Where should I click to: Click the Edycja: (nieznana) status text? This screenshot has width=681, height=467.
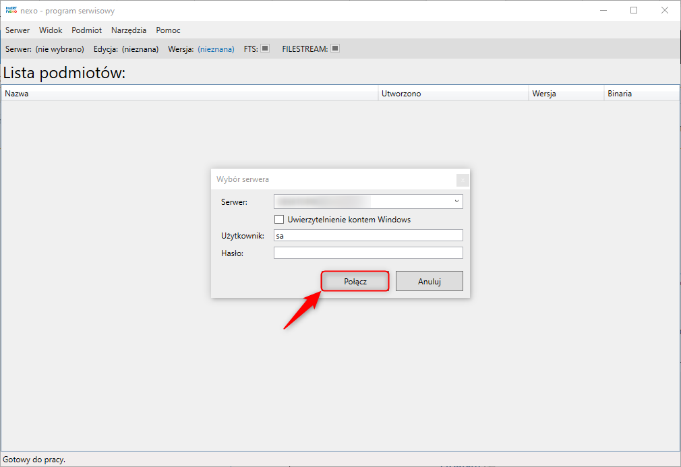coord(126,49)
